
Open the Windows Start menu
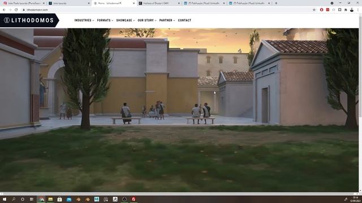pyautogui.click(x=4, y=199)
